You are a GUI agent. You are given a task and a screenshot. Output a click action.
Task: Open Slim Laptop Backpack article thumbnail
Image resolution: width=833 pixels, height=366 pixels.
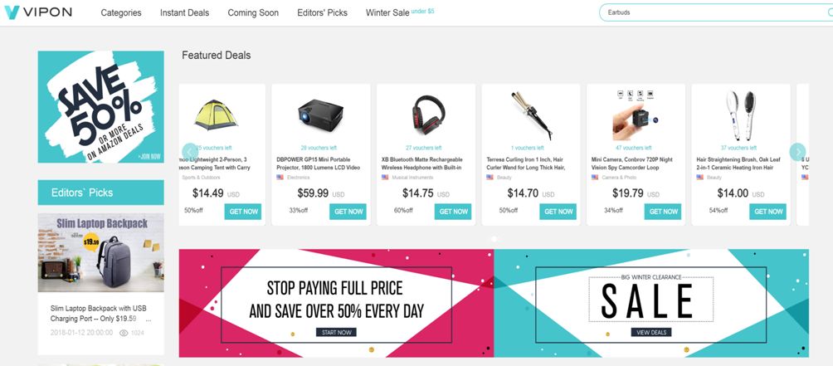point(101,253)
